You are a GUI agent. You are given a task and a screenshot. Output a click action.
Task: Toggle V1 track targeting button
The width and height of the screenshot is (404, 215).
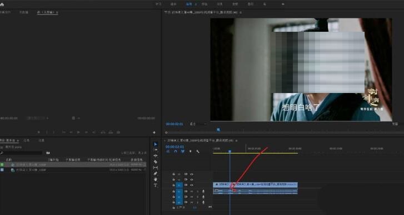pyautogui.click(x=179, y=185)
